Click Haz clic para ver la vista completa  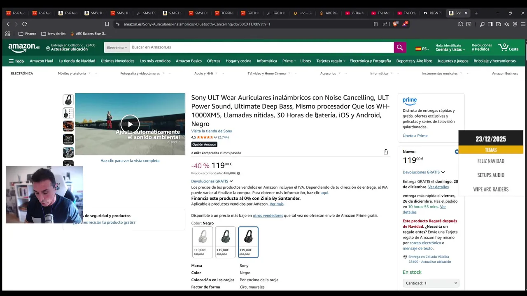pos(130,161)
